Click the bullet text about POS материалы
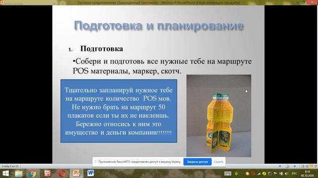 (162, 66)
